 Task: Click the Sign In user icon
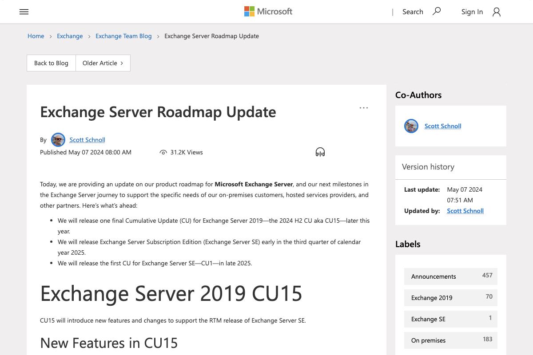pos(497,12)
